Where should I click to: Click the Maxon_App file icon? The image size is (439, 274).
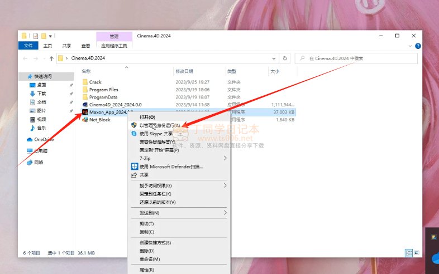click(85, 112)
